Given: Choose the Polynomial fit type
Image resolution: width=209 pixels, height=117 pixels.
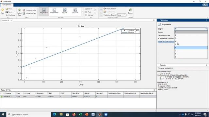Looking at the screenshot, I should pyautogui.click(x=44, y=12).
